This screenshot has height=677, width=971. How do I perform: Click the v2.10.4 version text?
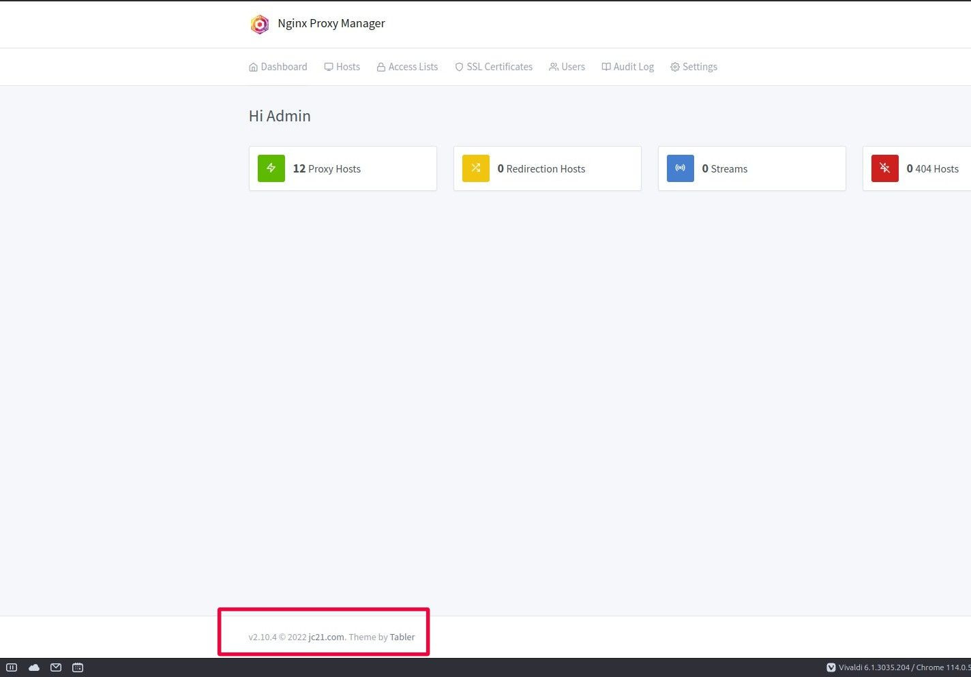click(x=263, y=637)
